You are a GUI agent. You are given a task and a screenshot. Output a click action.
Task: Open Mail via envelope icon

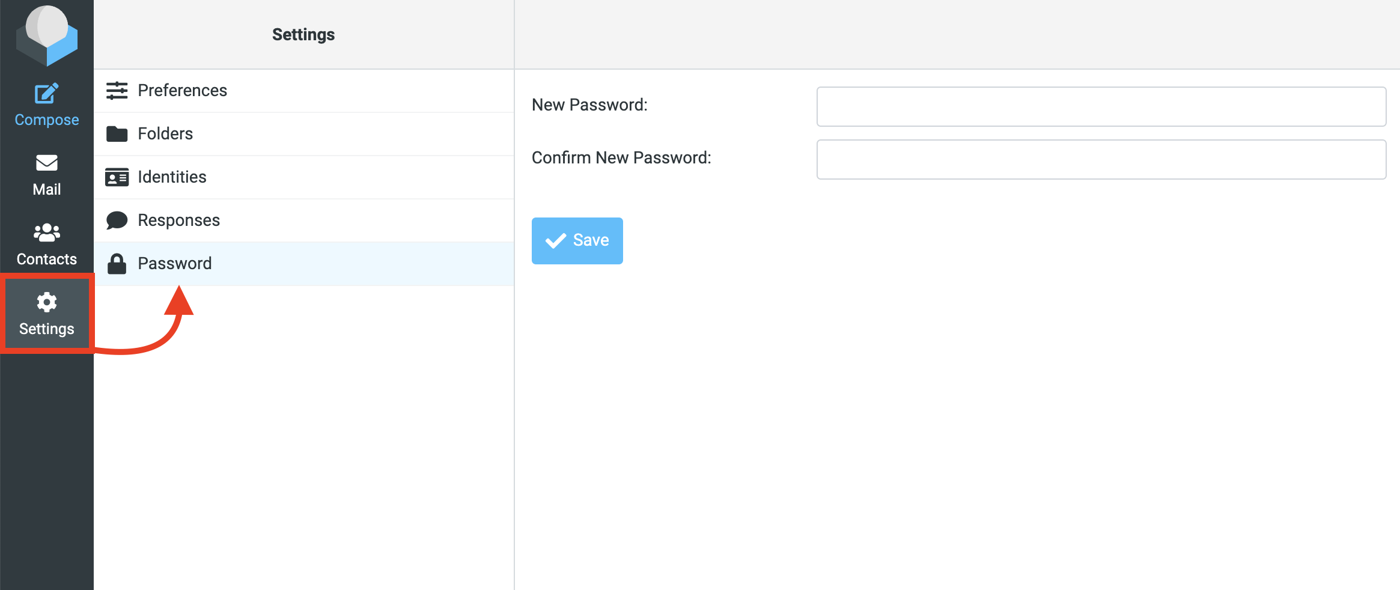tap(47, 163)
